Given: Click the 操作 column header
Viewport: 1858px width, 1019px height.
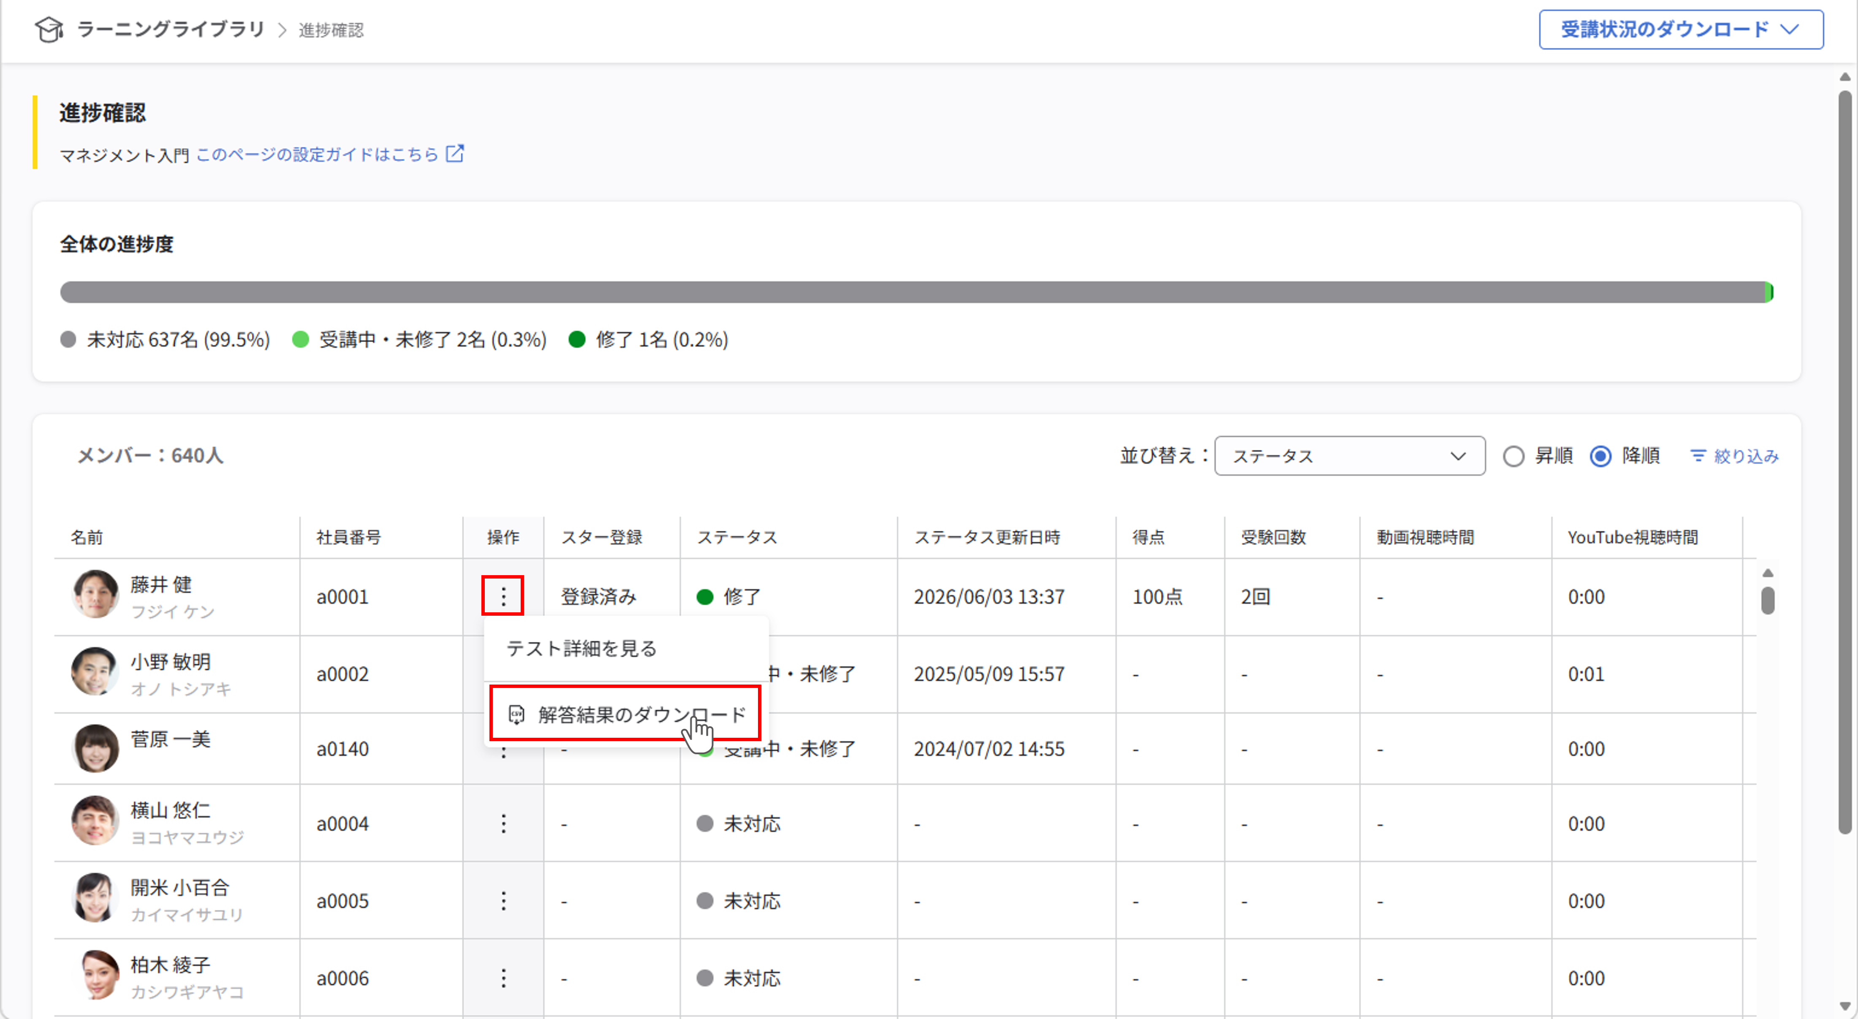Looking at the screenshot, I should tap(503, 537).
